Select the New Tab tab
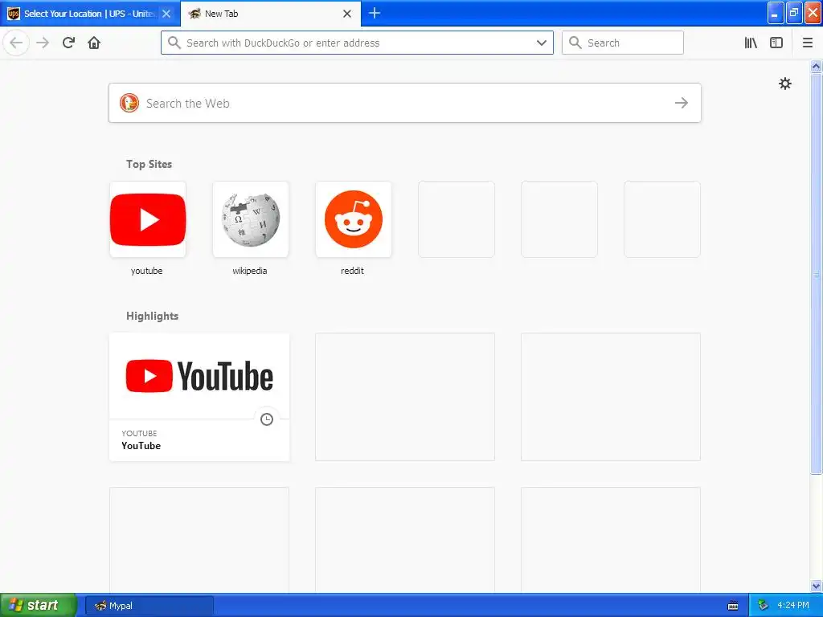The height and width of the screenshot is (617, 823). (271, 14)
